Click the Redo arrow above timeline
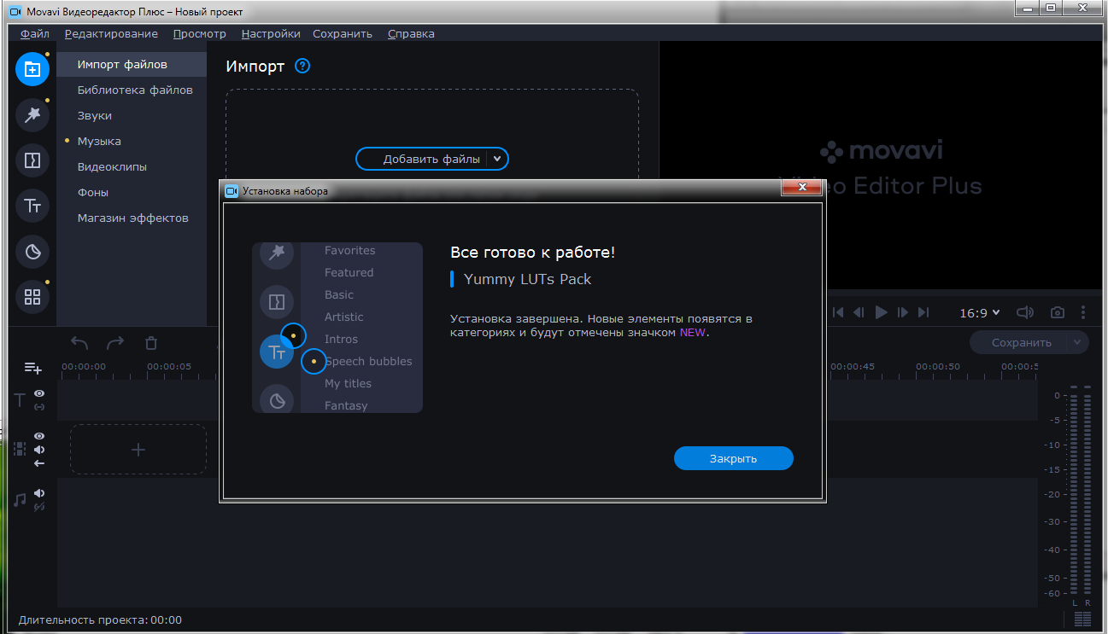Screen dimensions: 1108x634 pyautogui.click(x=115, y=343)
